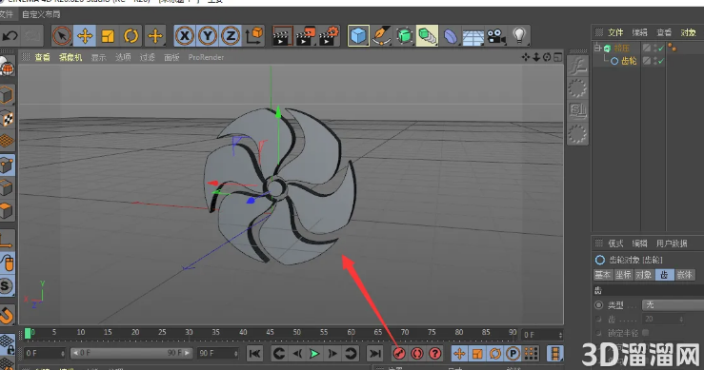The width and height of the screenshot is (704, 370).
Task: Add a cube primitive object
Action: (x=358, y=36)
